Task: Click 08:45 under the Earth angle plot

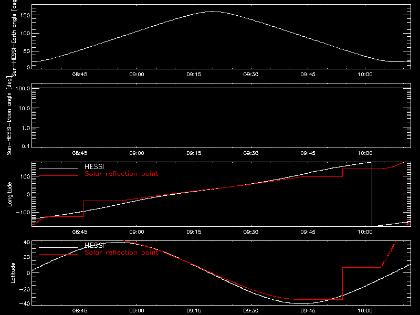Action: pos(80,75)
